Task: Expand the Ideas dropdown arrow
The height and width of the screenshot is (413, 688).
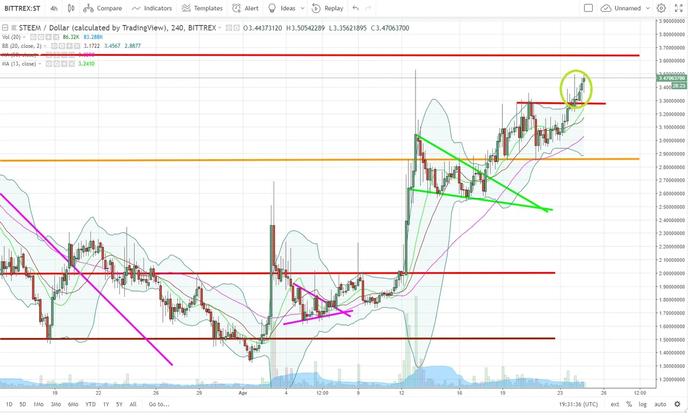Action: click(303, 8)
